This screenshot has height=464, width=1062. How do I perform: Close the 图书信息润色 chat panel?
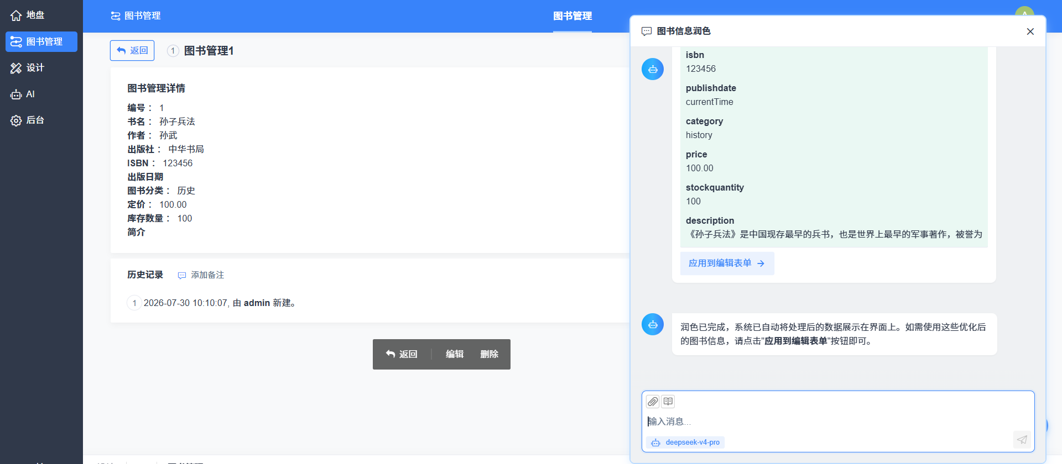click(1030, 31)
